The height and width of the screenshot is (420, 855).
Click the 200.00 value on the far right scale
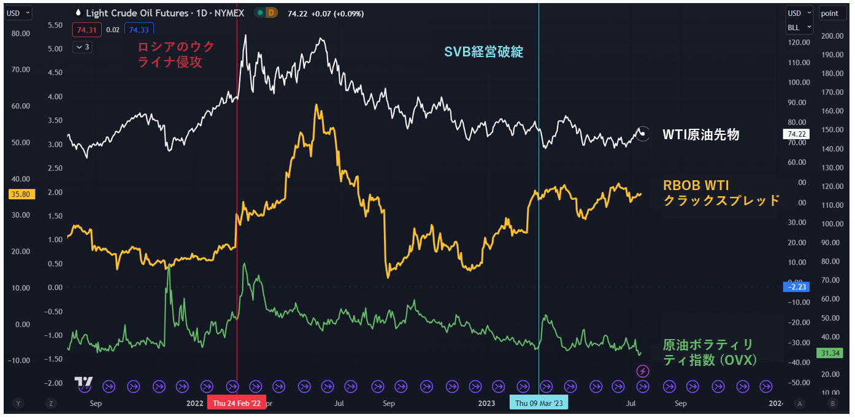[x=832, y=36]
